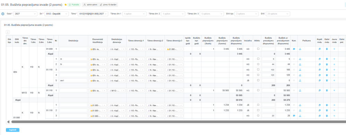Open the Tāmes dim.1 filter dropdown
Viewport: 346px width, 135px height.
[135, 13]
